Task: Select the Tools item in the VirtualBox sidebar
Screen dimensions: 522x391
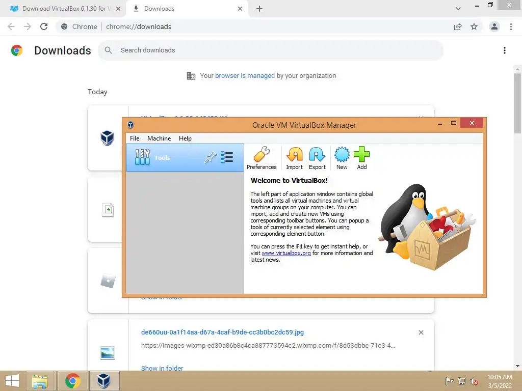Action: 185,158
